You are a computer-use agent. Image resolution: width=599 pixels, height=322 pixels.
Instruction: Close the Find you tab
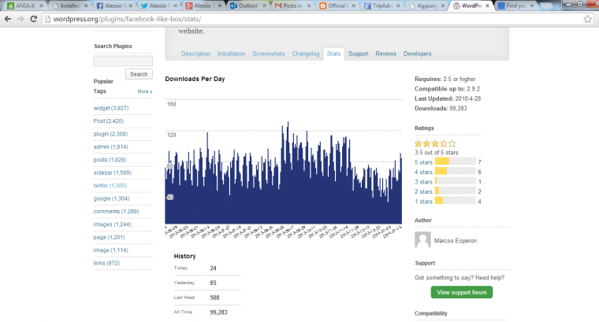(x=532, y=6)
